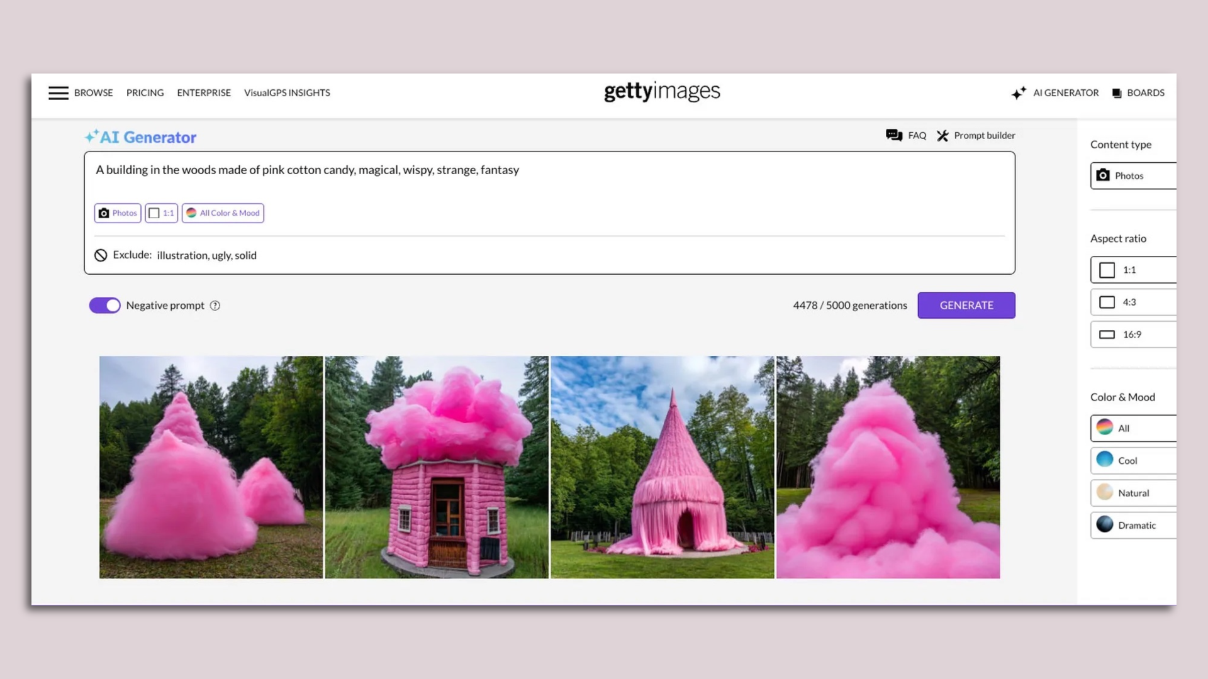Viewport: 1208px width, 679px height.
Task: Click the AI Generator sparkle icon
Action: 1019,92
